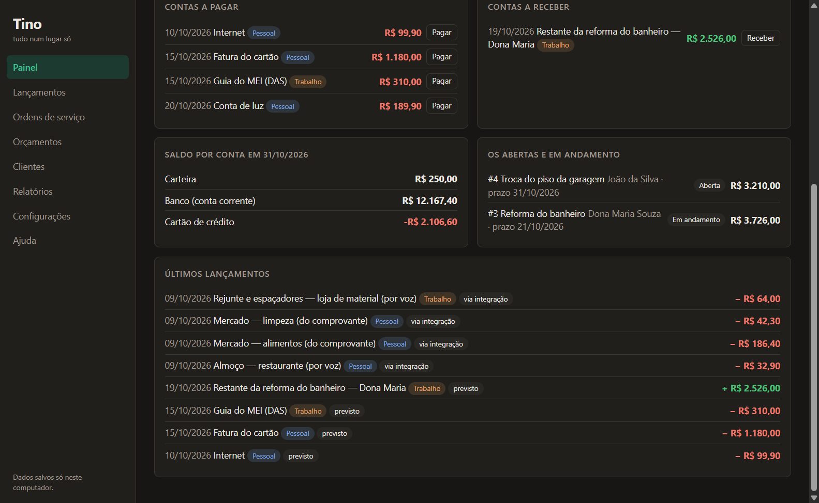Click the scrollbar down arrow
The image size is (819, 503).
[814, 498]
